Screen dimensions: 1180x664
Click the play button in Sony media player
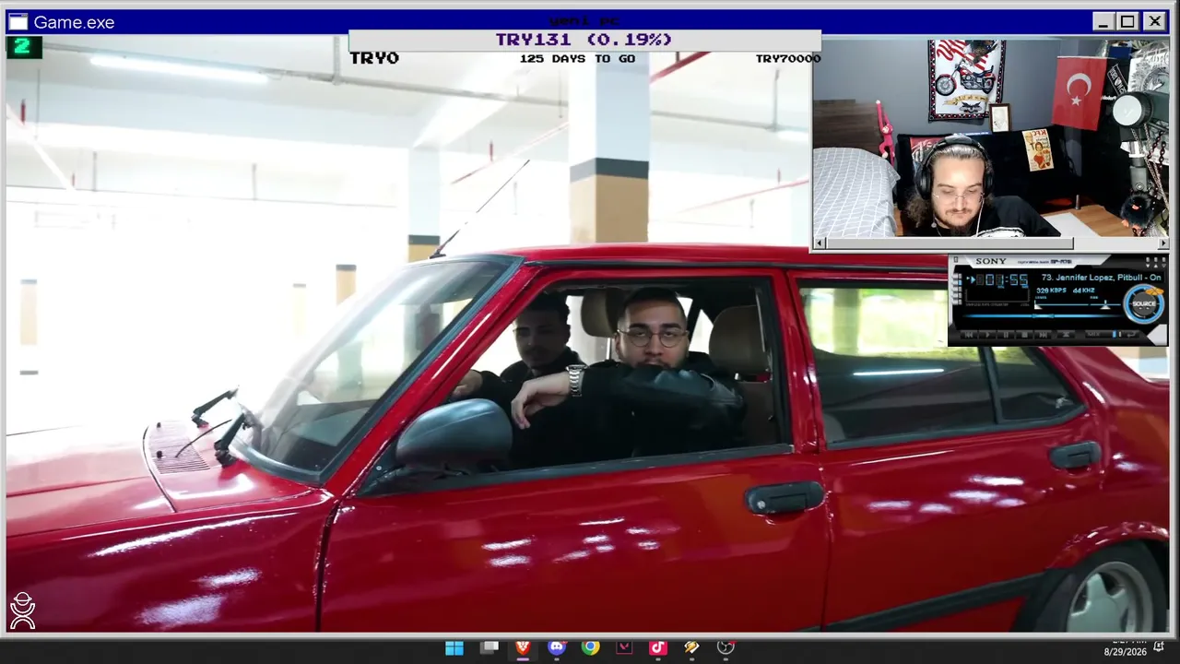[x=986, y=335]
